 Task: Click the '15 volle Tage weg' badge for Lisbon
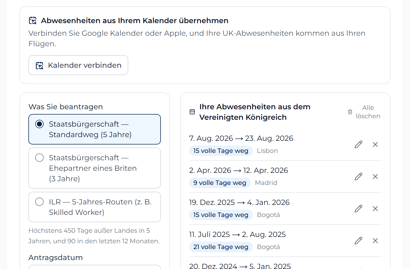click(221, 151)
